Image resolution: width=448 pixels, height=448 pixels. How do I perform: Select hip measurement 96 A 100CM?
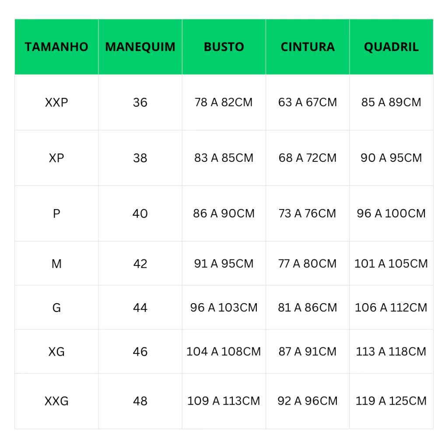point(392,213)
